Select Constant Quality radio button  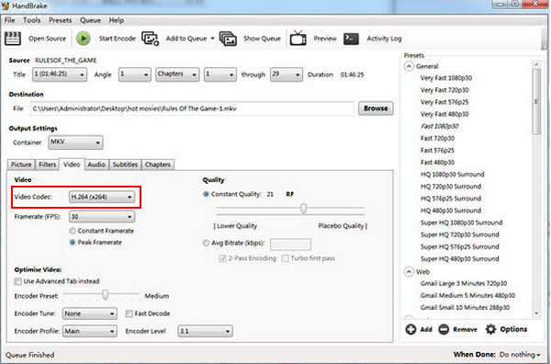(206, 194)
